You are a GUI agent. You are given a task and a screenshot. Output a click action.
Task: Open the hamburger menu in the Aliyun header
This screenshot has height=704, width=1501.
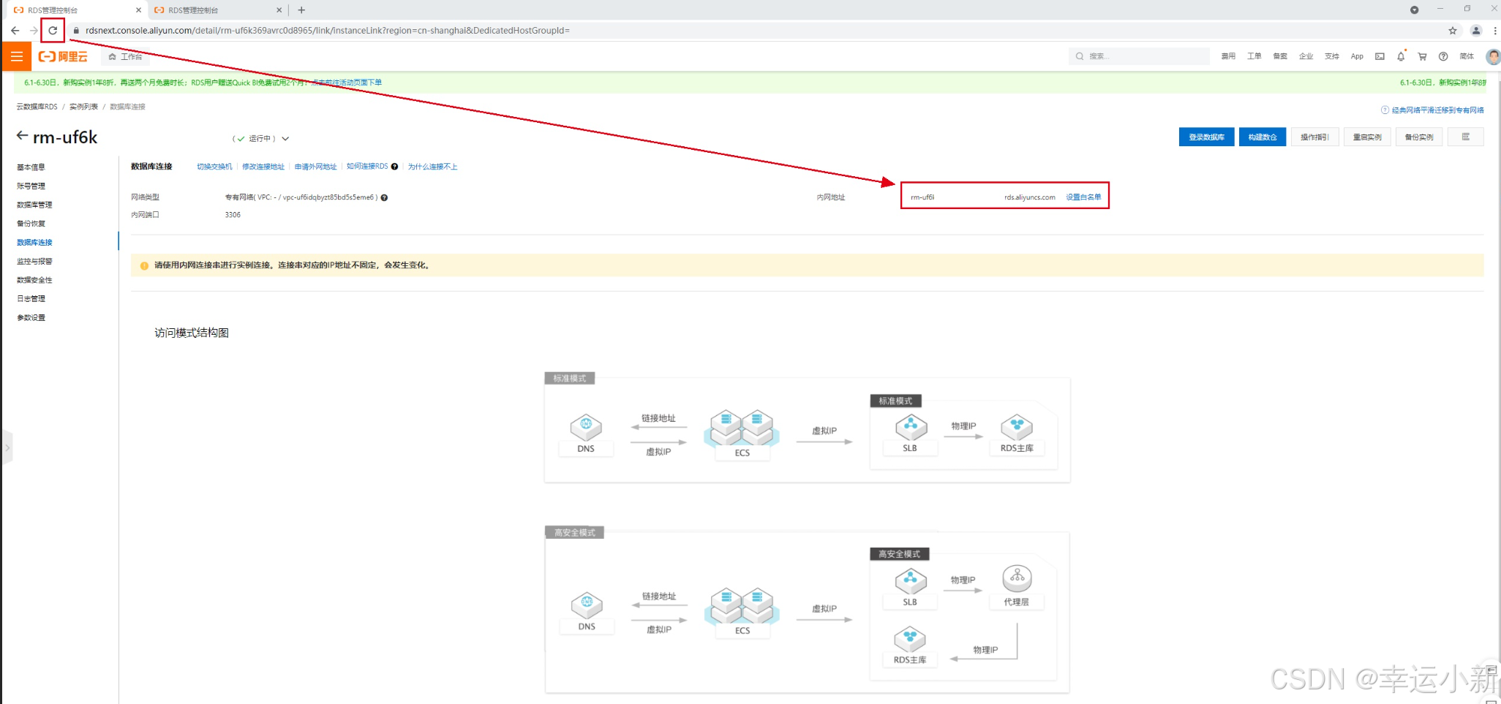point(17,56)
